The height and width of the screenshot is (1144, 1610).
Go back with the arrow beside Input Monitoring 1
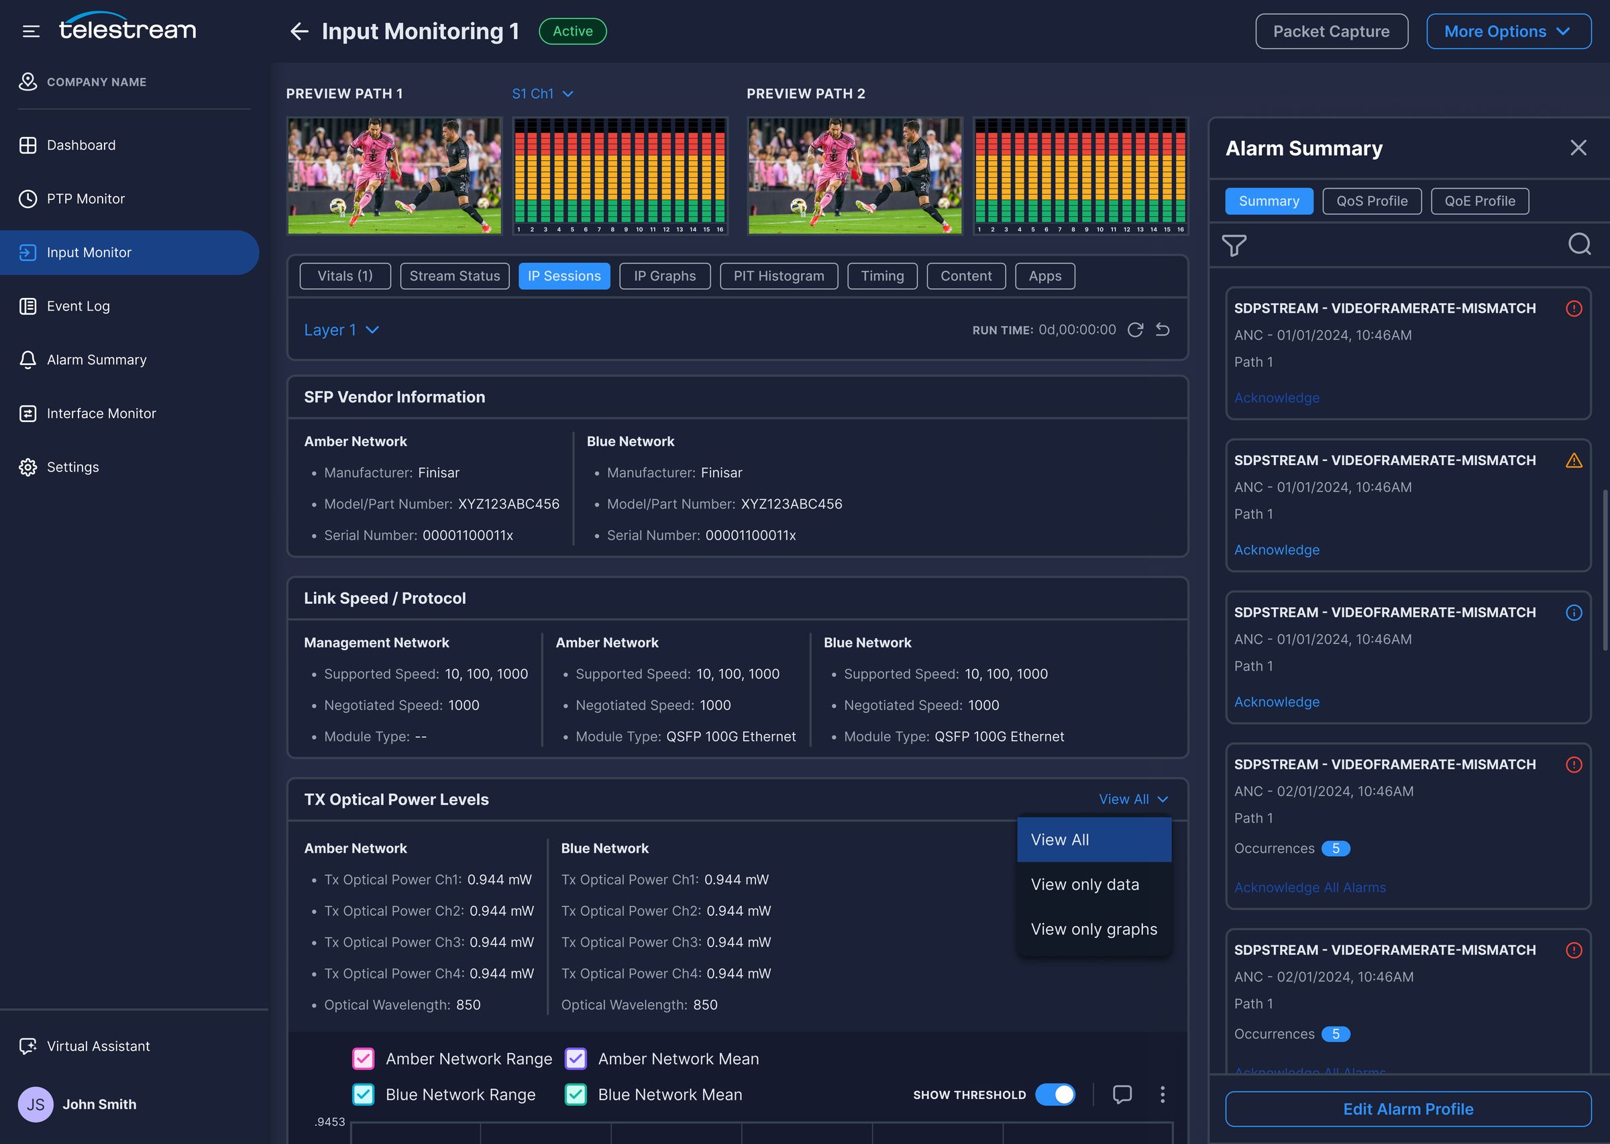pos(299,31)
